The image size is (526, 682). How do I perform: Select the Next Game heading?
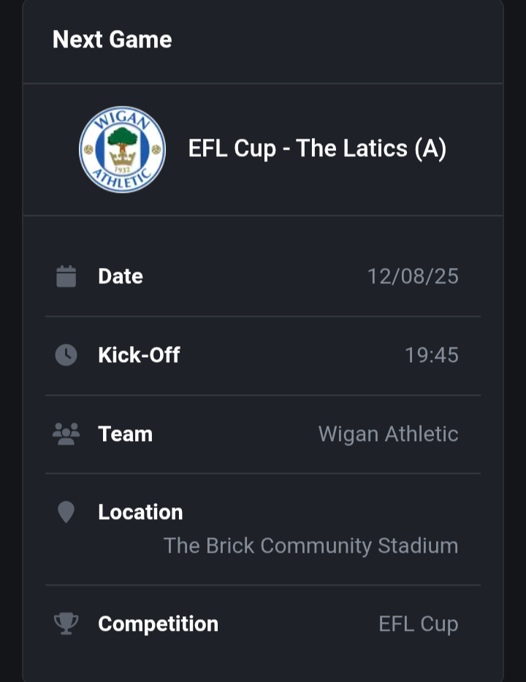[113, 39]
